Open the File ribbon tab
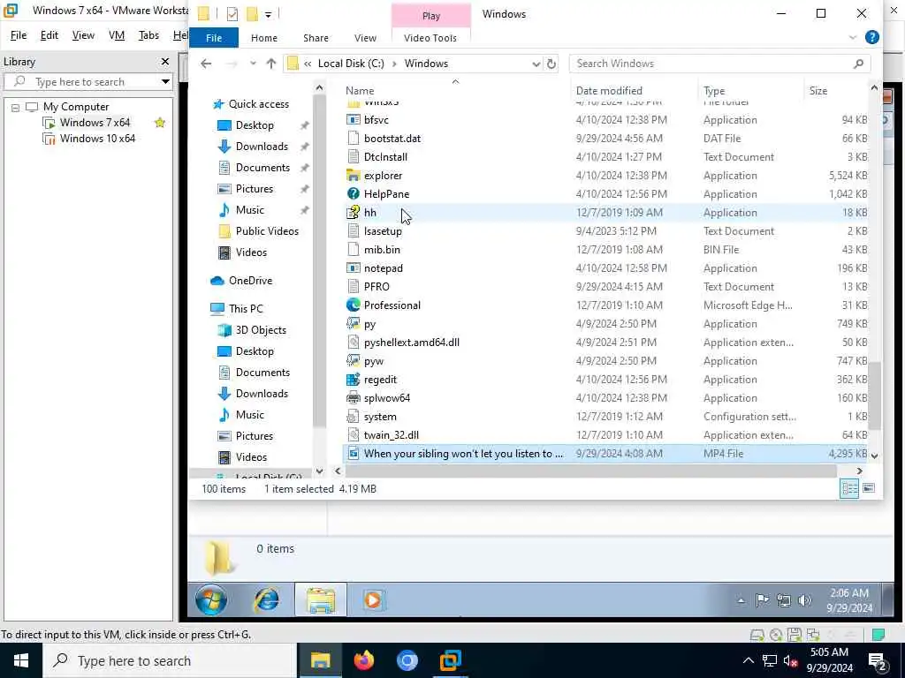 pyautogui.click(x=214, y=37)
